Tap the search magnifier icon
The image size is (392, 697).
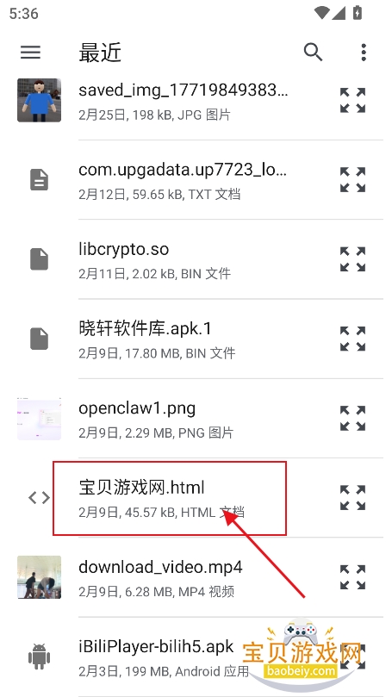pyautogui.click(x=314, y=53)
